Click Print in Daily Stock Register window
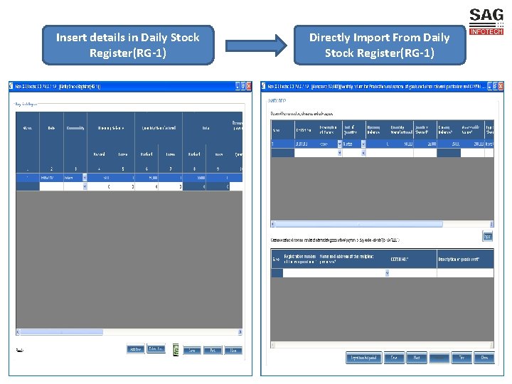 (x=213, y=351)
